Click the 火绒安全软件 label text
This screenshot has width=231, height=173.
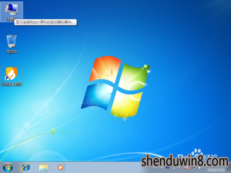tap(12, 84)
